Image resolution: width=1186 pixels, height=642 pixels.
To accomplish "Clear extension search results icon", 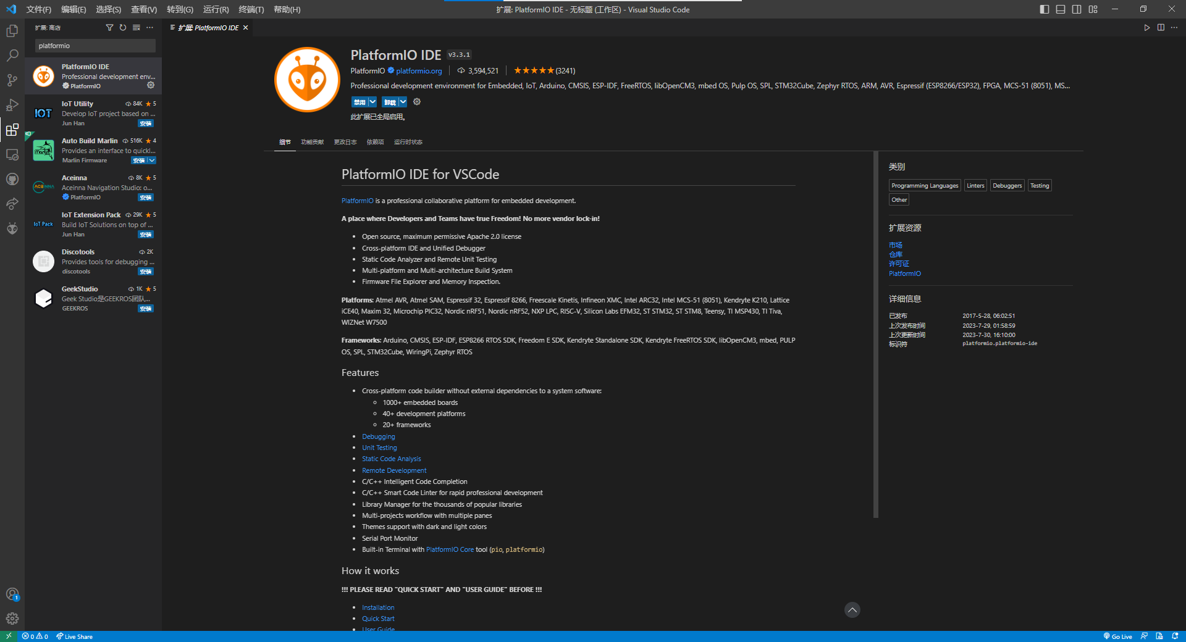I will 137,28.
